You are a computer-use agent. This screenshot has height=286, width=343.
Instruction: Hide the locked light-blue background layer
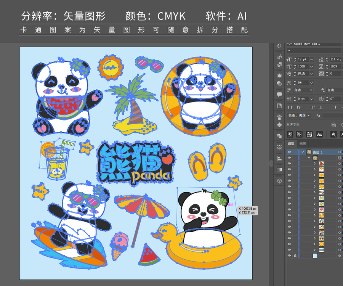coord(289,255)
